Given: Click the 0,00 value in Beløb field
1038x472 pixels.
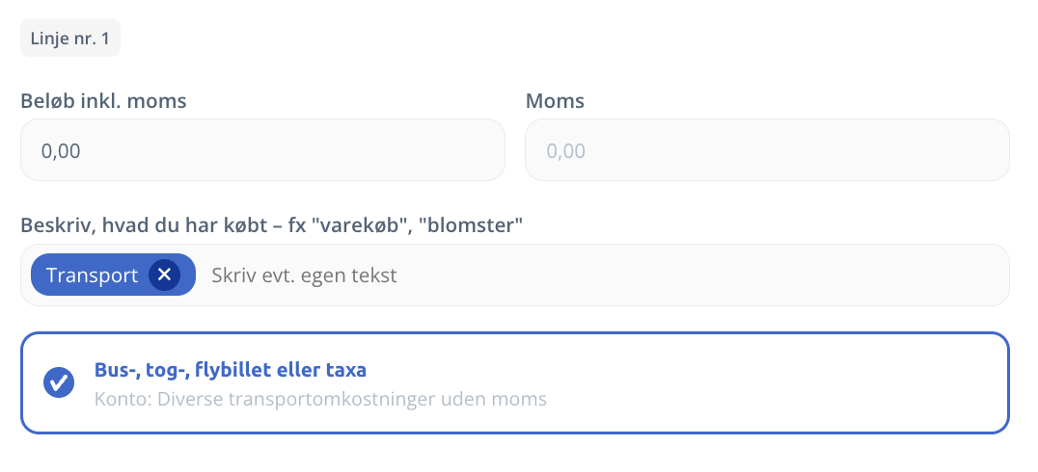Looking at the screenshot, I should pyautogui.click(x=61, y=151).
